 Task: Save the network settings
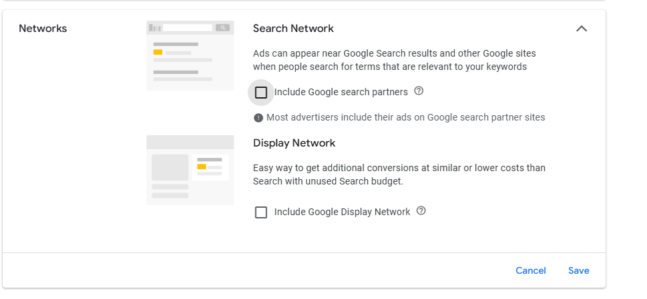(x=578, y=270)
